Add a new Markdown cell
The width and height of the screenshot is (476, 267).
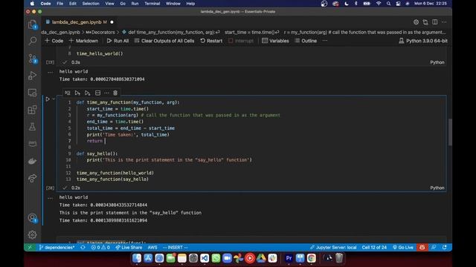83,41
